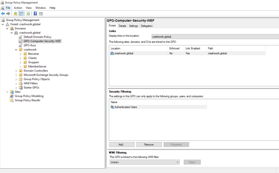The height and width of the screenshot is (173, 279).
Task: Collapse the Domains tree node
Action: coord(7,29)
